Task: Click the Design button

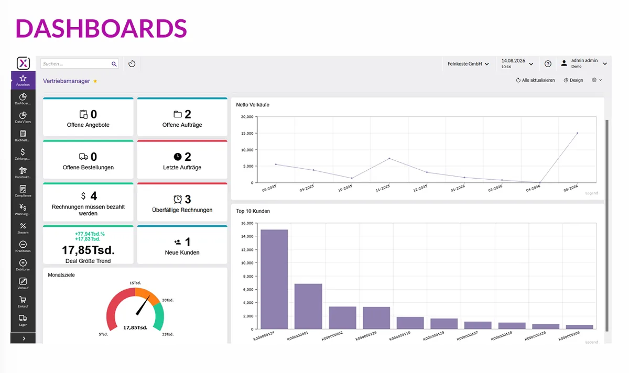Action: click(573, 80)
